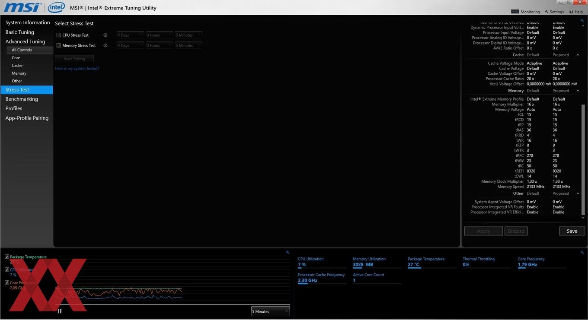The height and width of the screenshot is (320, 588).
Task: Open Memory test Hours dropdown
Action: 159,45
